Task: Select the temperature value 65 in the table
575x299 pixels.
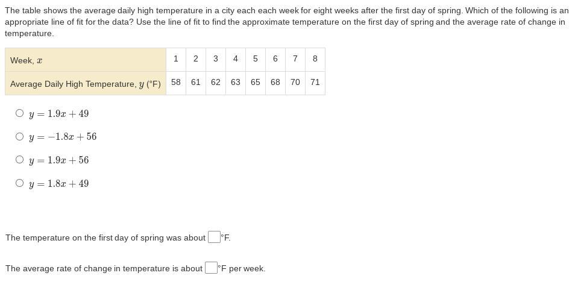Action: [256, 83]
